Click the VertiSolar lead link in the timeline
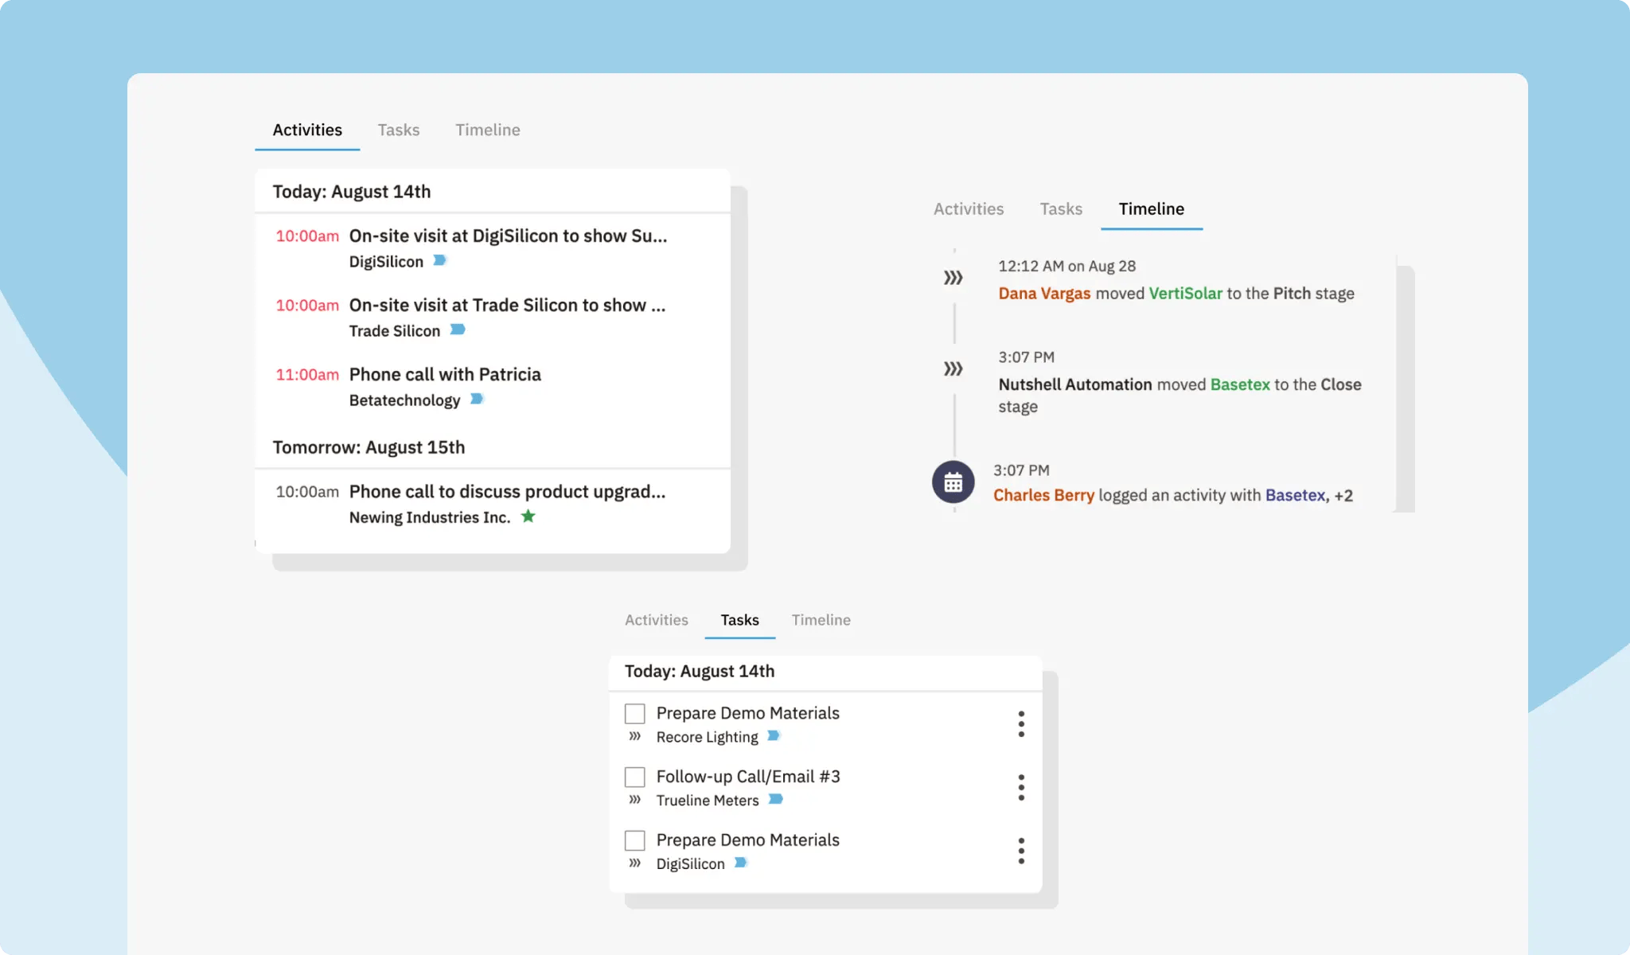Screen dimensions: 1630x955 pos(1184,293)
